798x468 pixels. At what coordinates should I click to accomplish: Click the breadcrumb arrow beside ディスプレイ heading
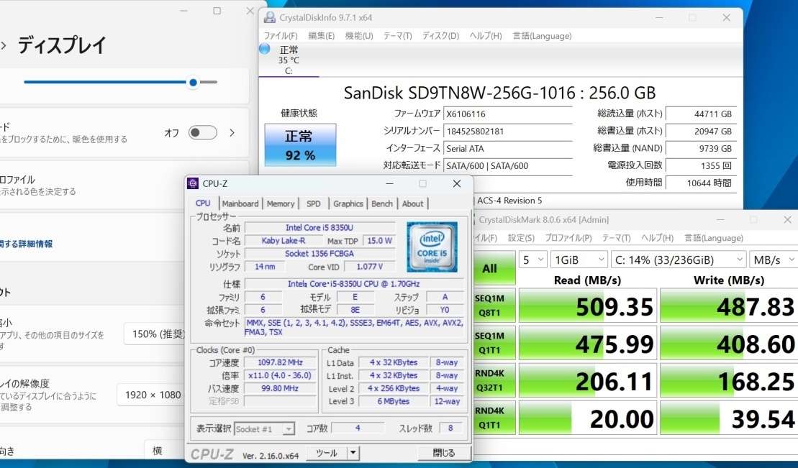click(x=4, y=46)
